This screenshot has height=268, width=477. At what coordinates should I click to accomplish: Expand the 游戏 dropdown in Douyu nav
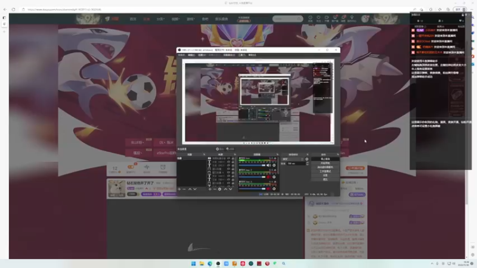coord(190,19)
